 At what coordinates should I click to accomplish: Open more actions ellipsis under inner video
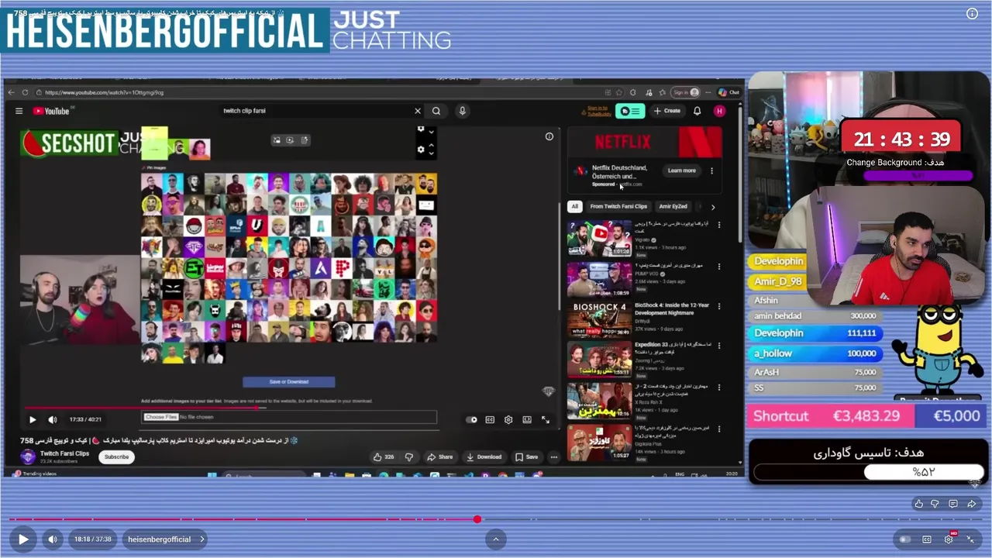tap(553, 456)
